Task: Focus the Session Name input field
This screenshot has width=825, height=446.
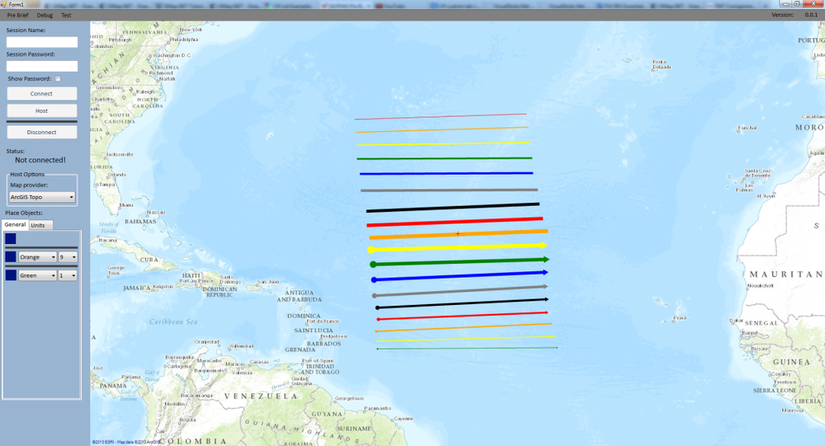Action: click(x=42, y=42)
